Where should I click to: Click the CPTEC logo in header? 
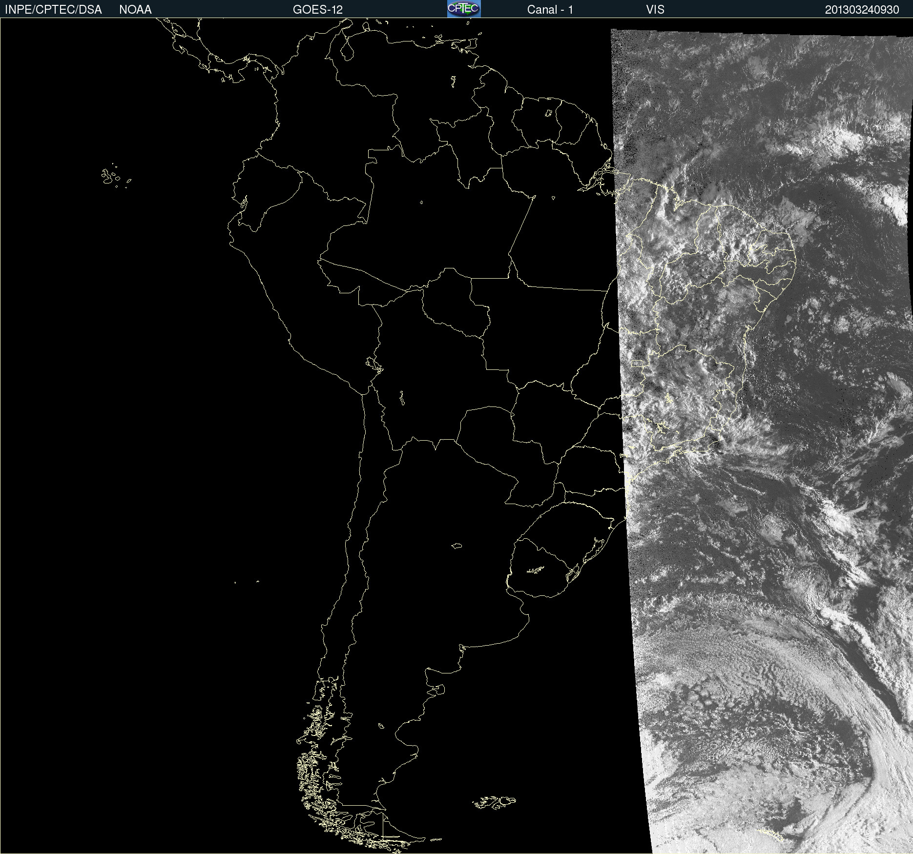coord(464,9)
